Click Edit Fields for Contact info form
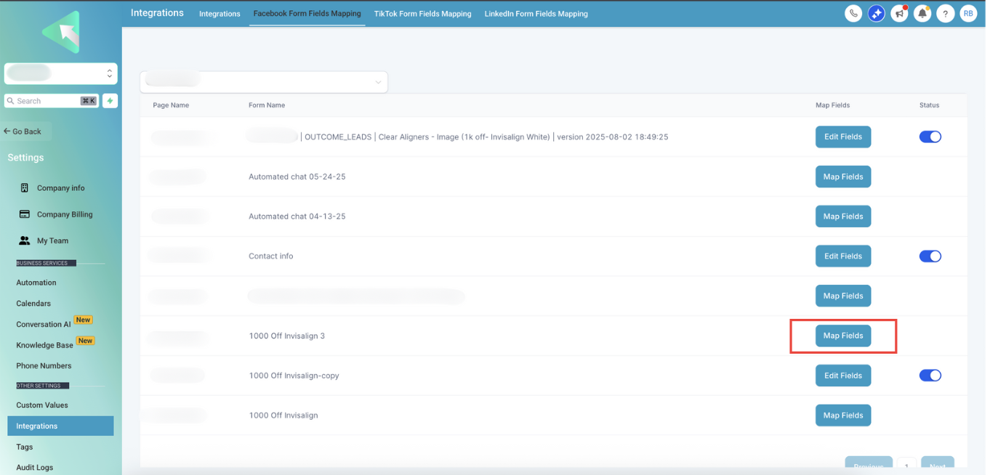The image size is (990, 475). pyautogui.click(x=843, y=256)
